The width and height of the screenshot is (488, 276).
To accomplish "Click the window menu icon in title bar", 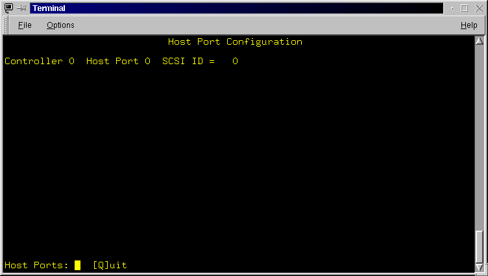I will (x=8, y=8).
